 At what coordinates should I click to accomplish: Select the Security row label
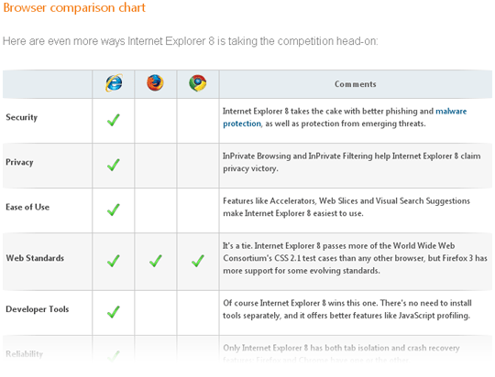click(x=22, y=117)
